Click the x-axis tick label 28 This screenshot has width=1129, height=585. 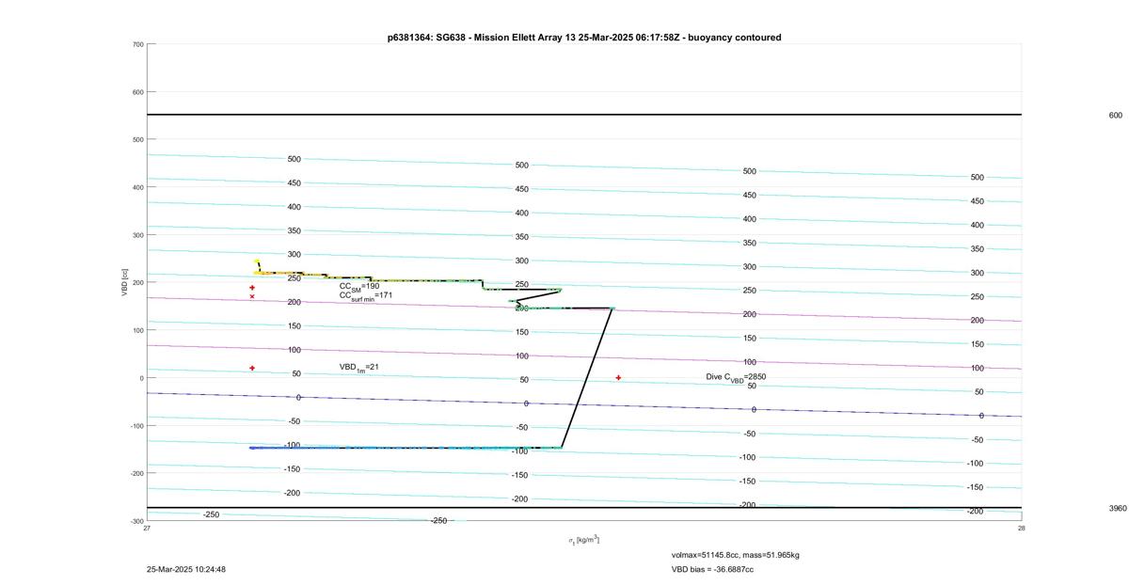(x=1022, y=528)
